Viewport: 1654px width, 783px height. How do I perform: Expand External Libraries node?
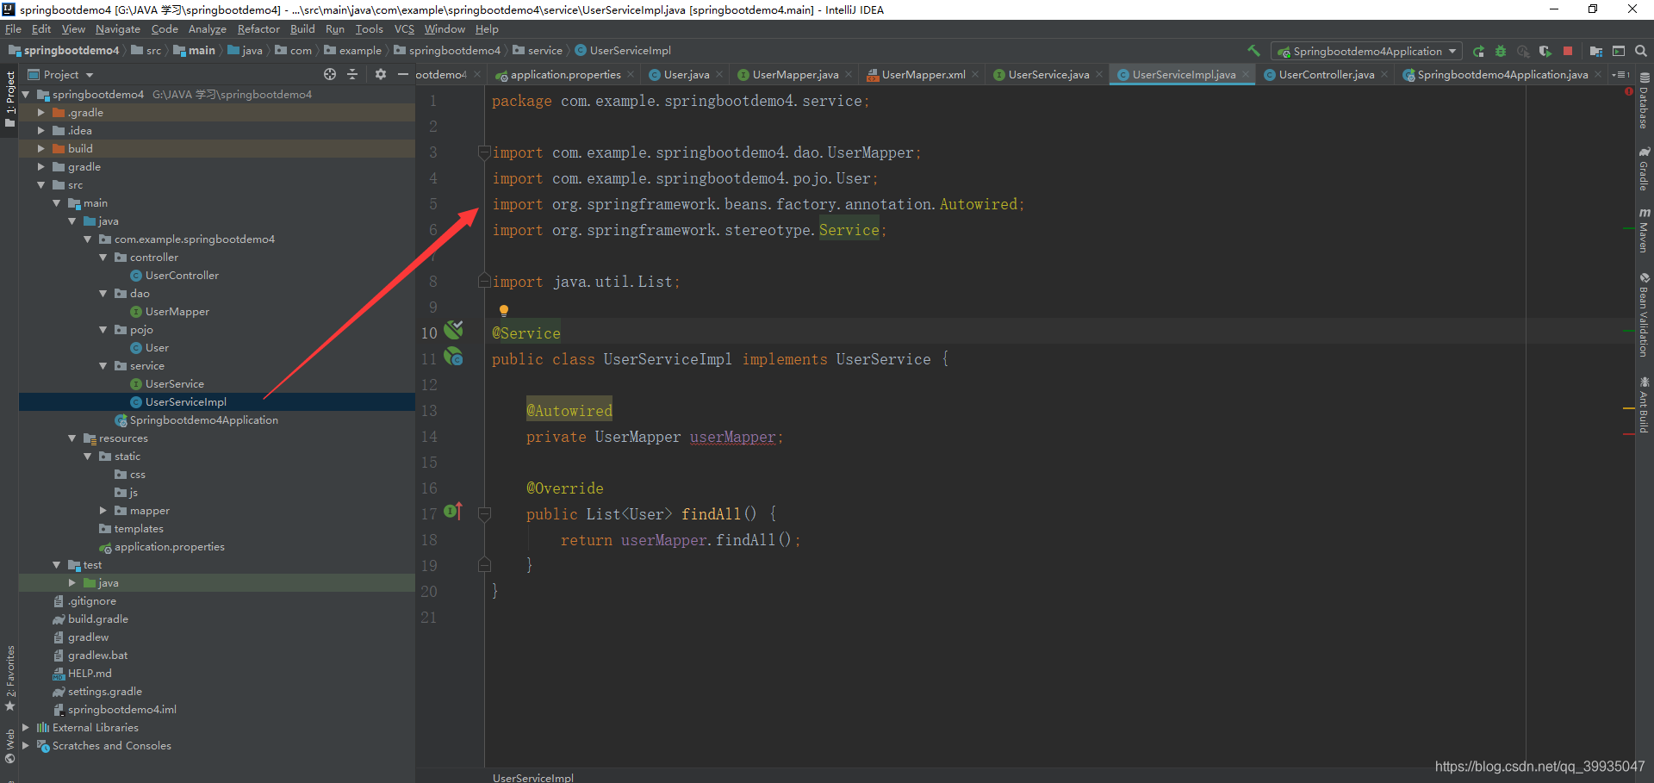point(26,727)
